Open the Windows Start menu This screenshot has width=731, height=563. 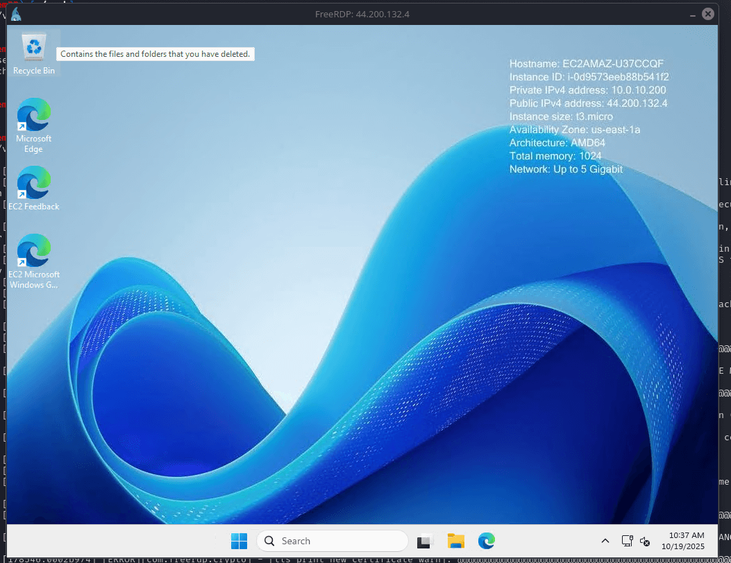(239, 541)
